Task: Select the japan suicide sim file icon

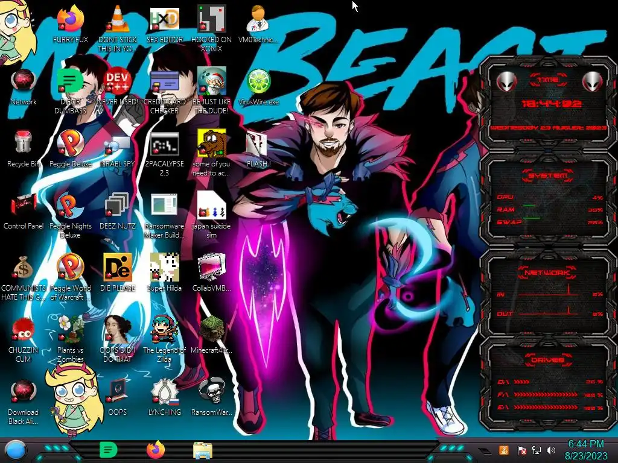Action: [x=211, y=205]
